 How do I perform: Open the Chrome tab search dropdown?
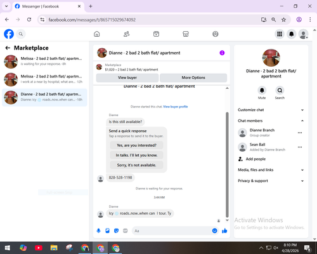click(x=6, y=6)
